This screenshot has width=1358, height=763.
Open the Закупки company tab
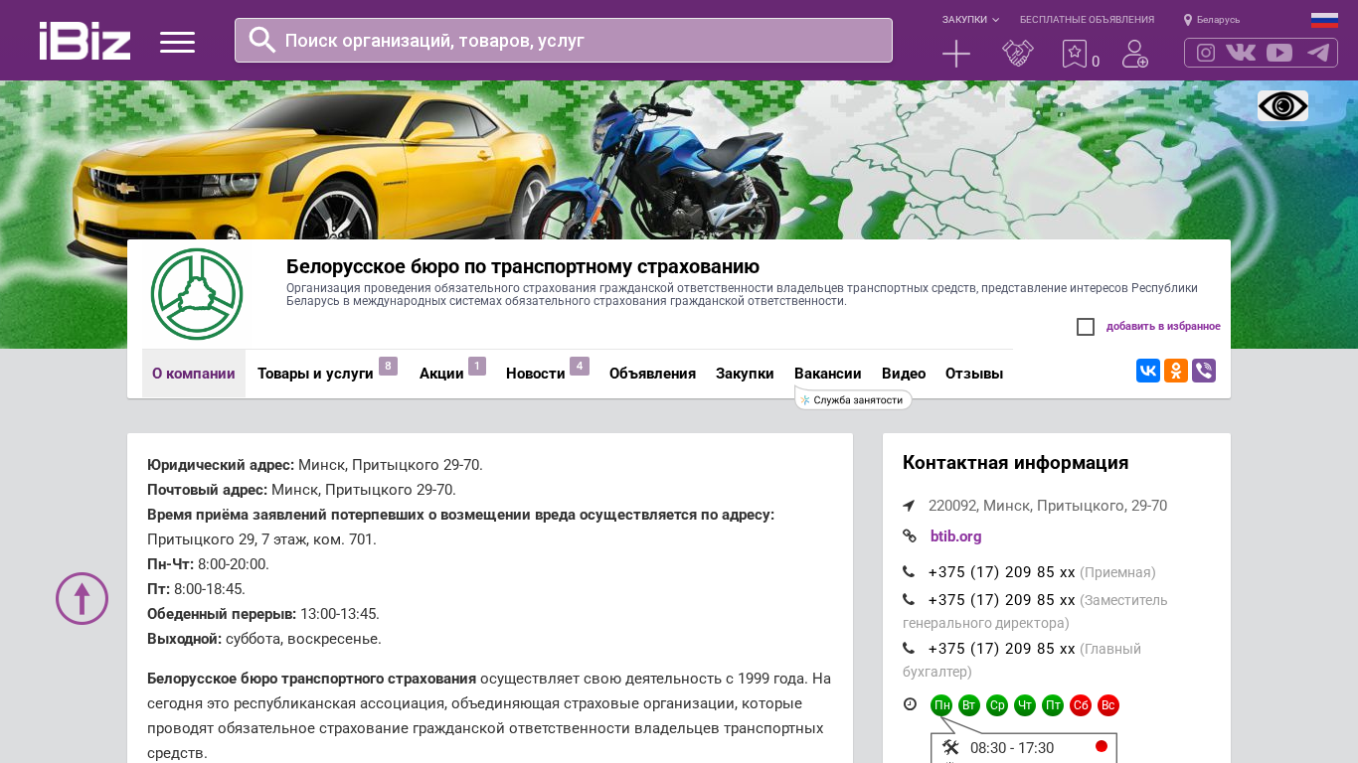coord(745,374)
